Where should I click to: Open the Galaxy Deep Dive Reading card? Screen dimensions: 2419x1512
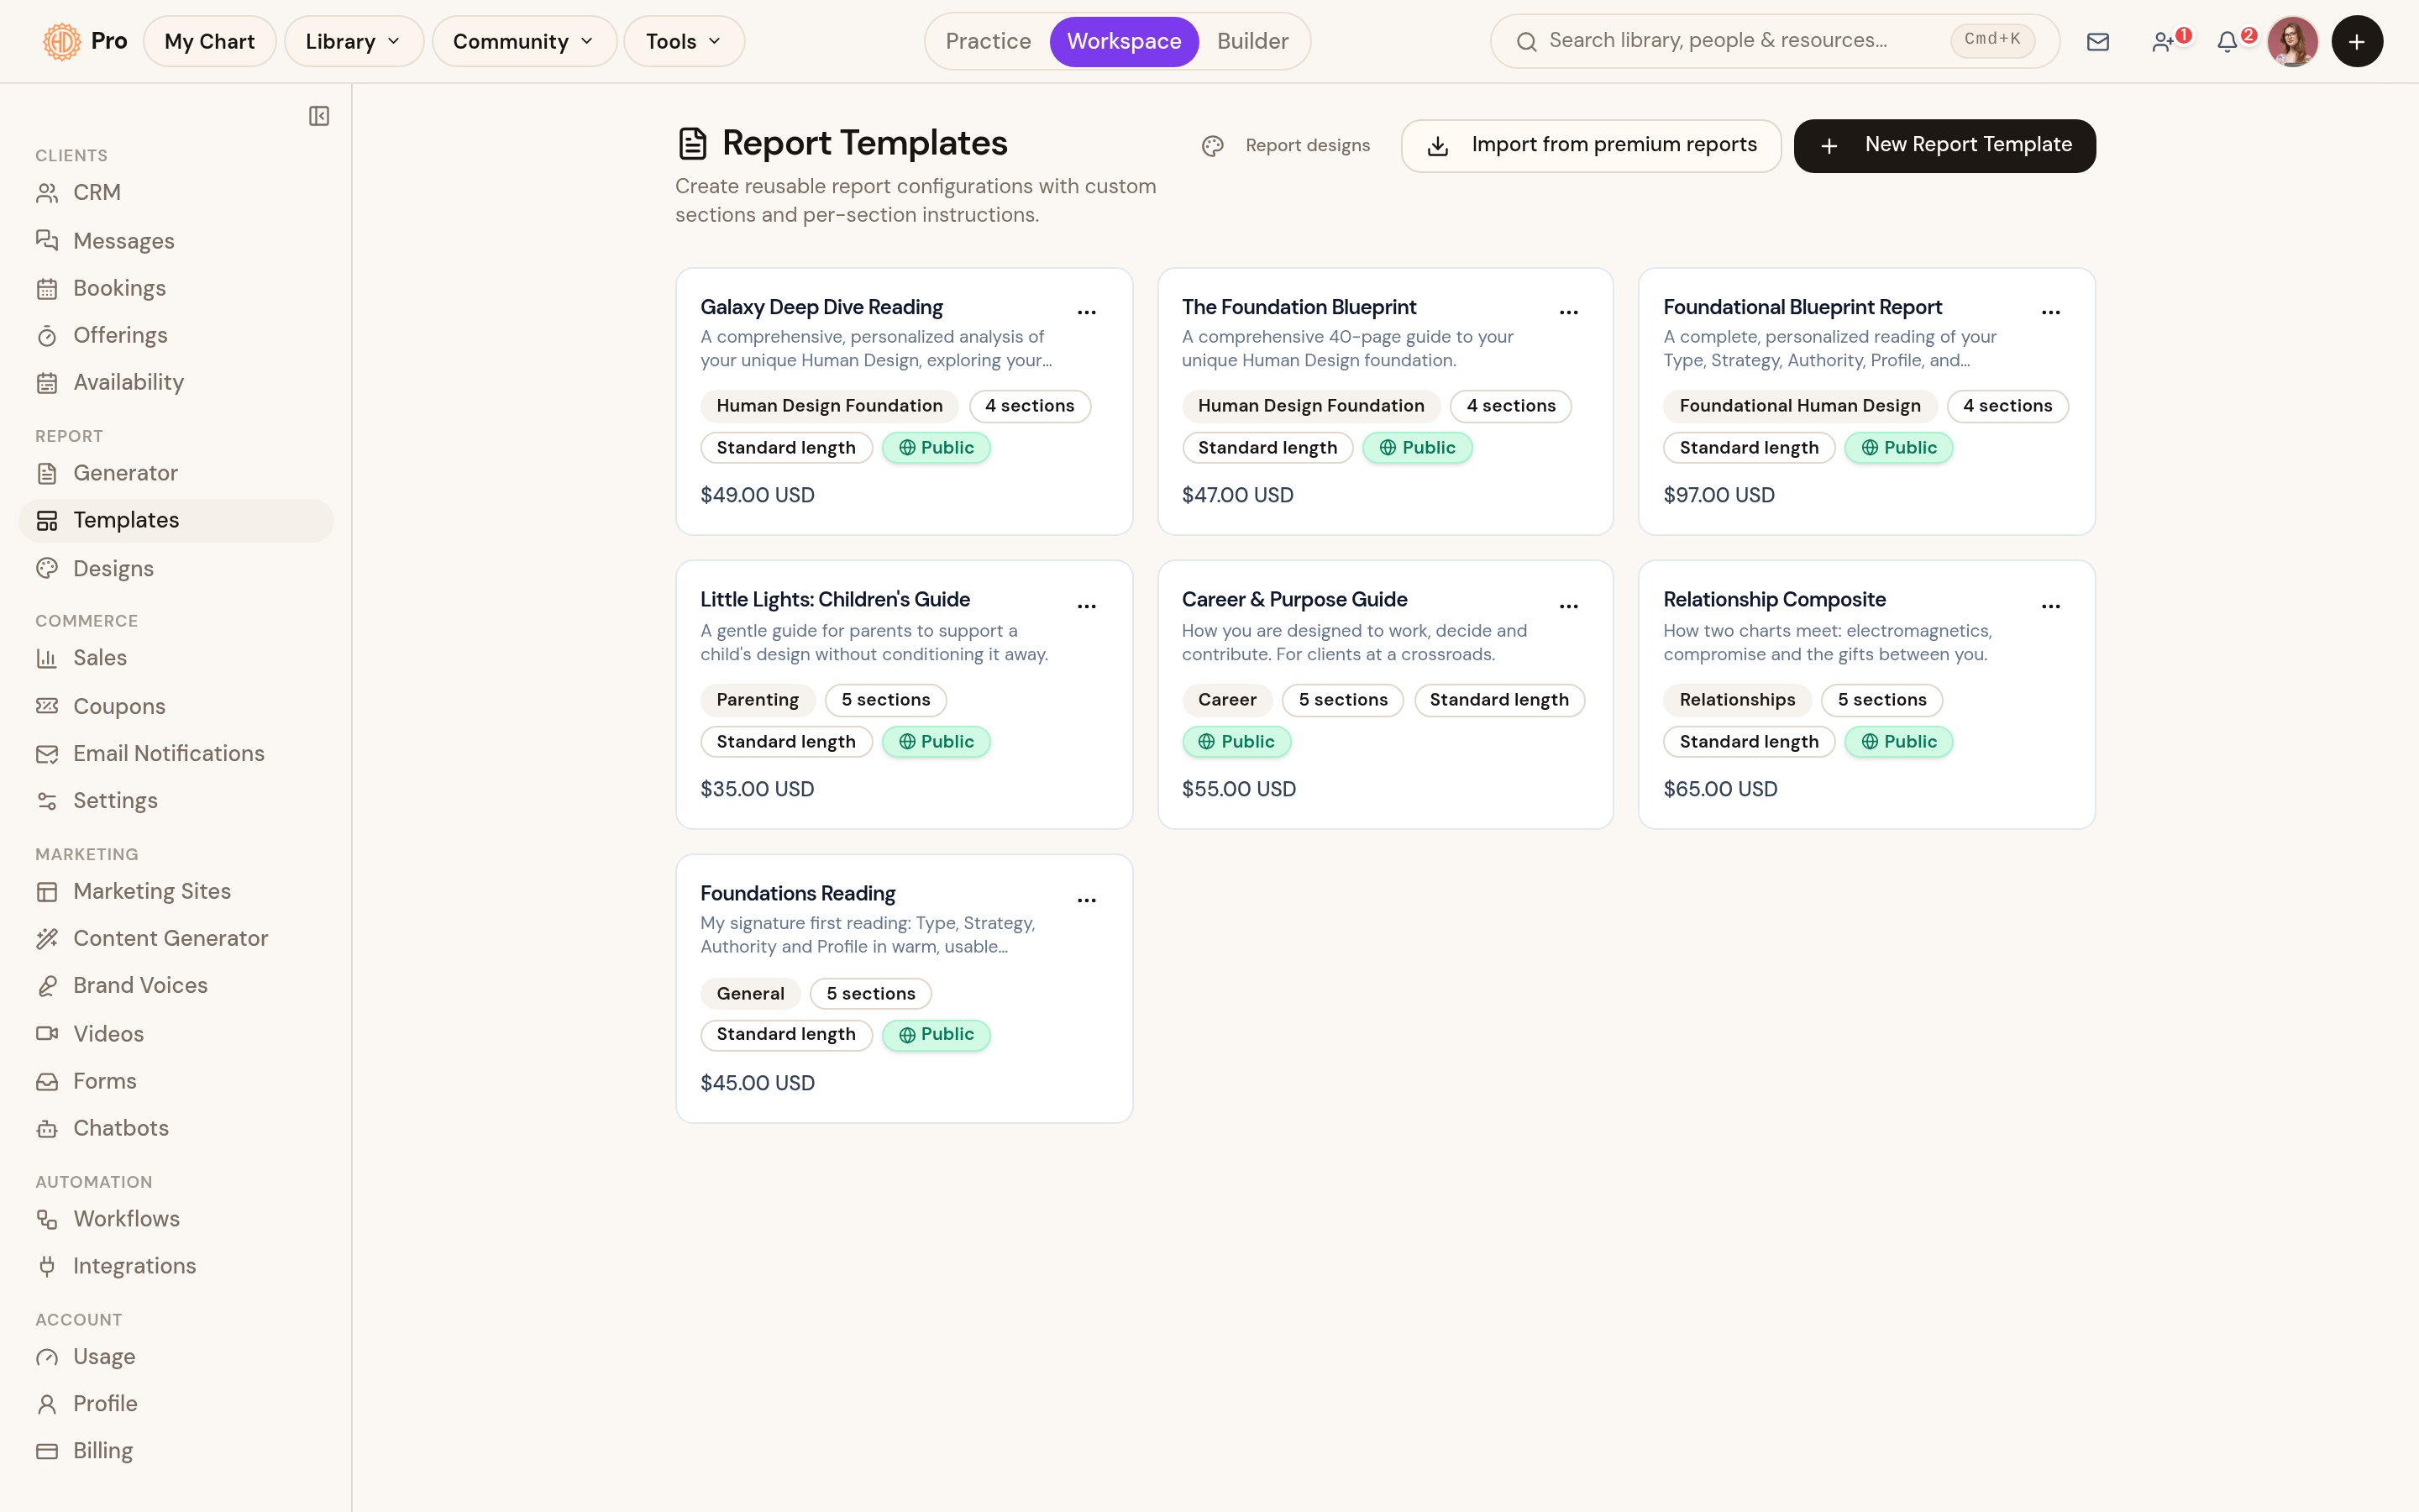pos(904,401)
